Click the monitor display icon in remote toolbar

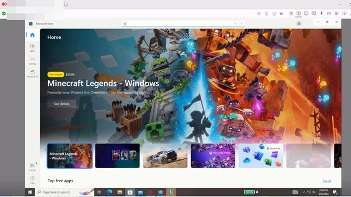pos(306,14)
